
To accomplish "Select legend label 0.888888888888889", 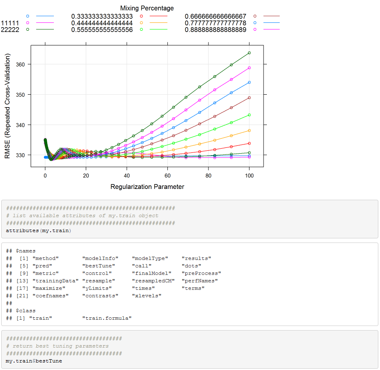I will (x=215, y=29).
